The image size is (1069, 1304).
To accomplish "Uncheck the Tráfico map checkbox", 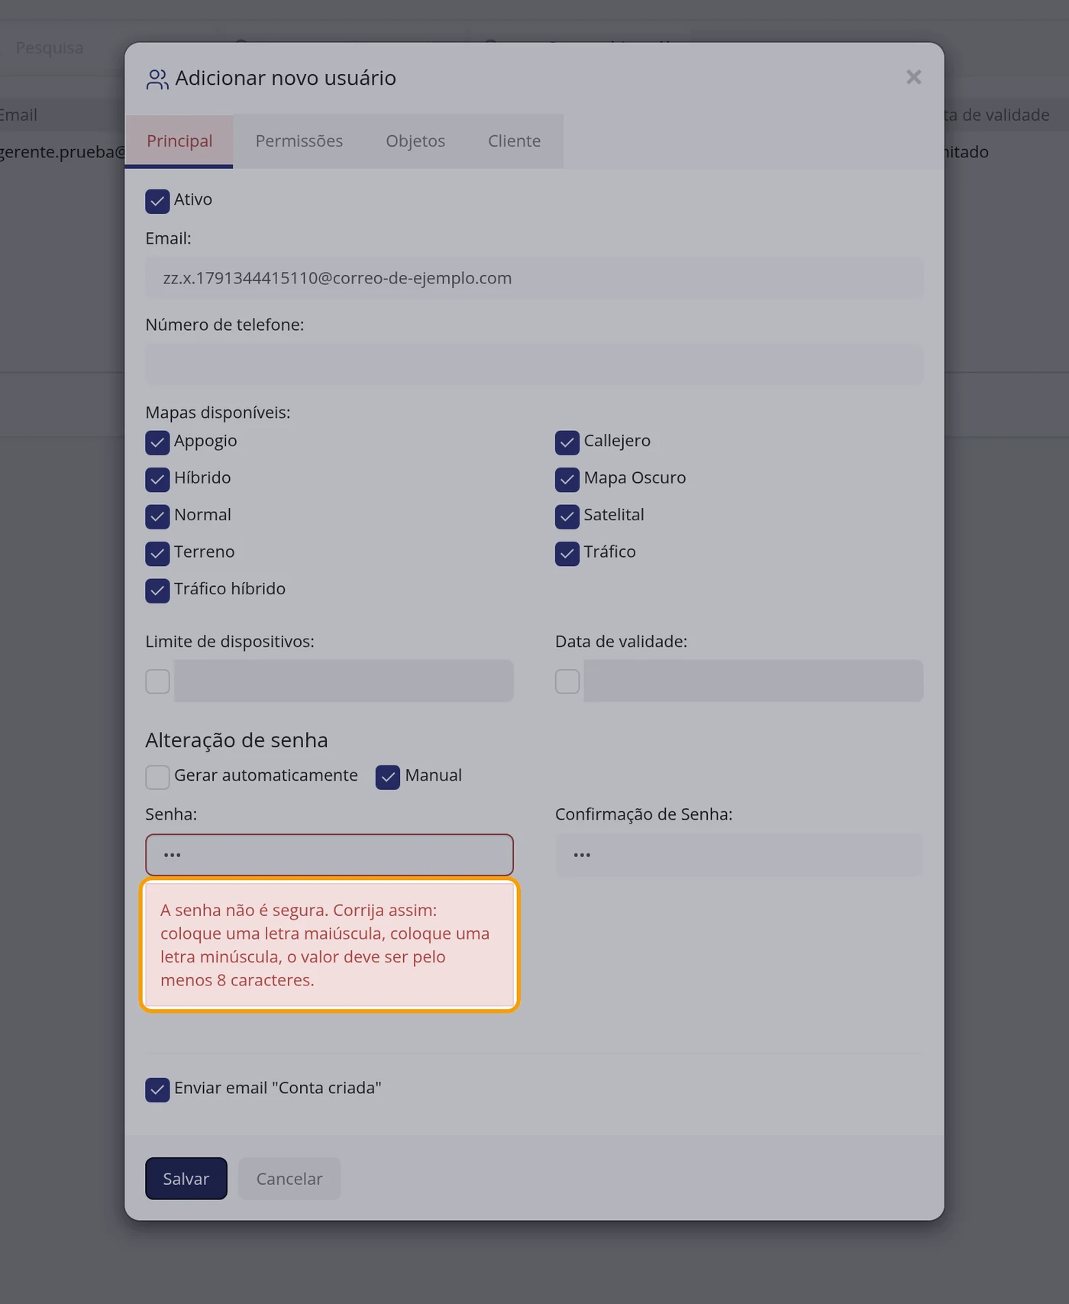I will (567, 553).
